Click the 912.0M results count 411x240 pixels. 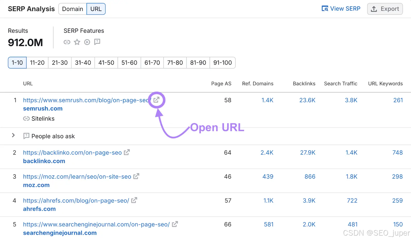(25, 43)
